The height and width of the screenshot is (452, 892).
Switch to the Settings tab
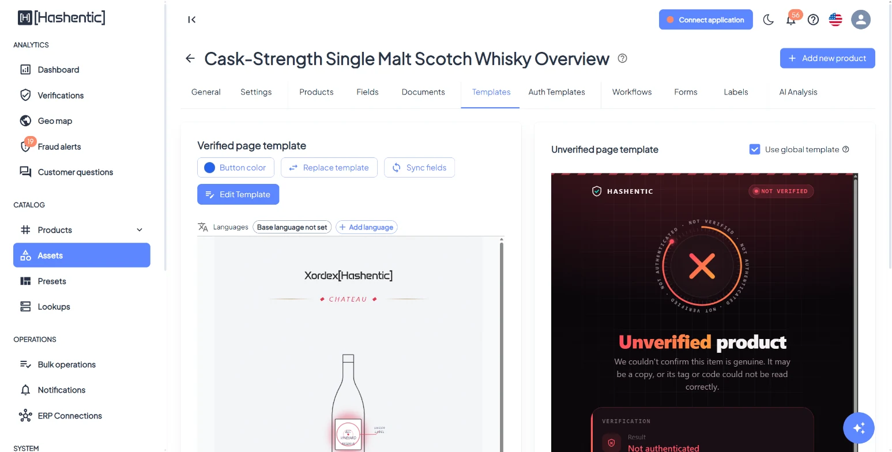256,92
